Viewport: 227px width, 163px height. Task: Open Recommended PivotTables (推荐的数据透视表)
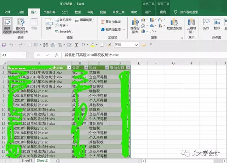(x=21, y=26)
